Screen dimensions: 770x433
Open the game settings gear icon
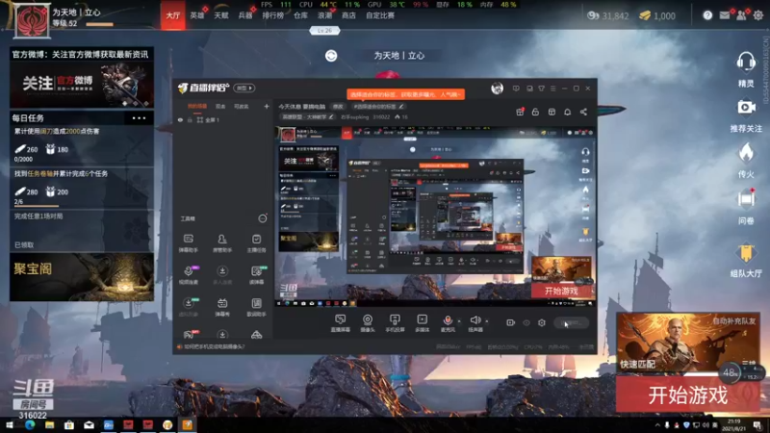click(758, 15)
